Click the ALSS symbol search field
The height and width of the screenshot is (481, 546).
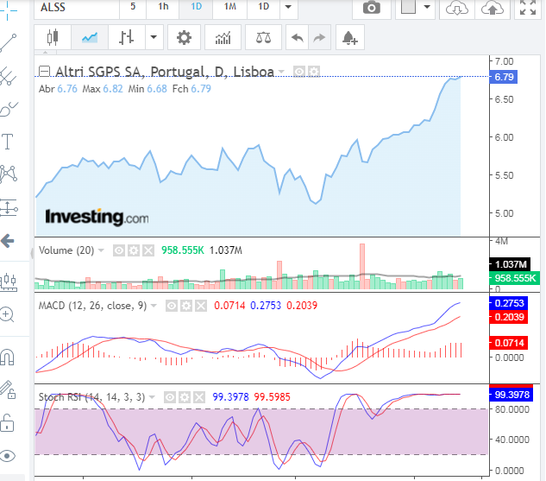tap(76, 7)
